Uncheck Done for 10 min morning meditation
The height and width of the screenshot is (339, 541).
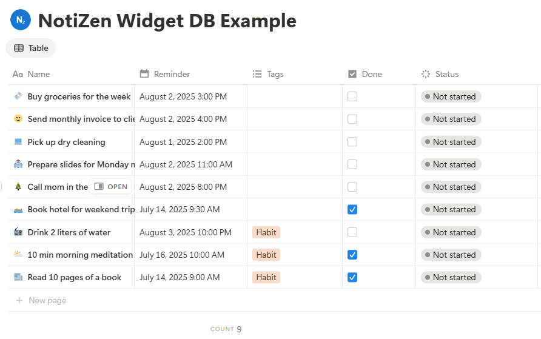point(352,255)
